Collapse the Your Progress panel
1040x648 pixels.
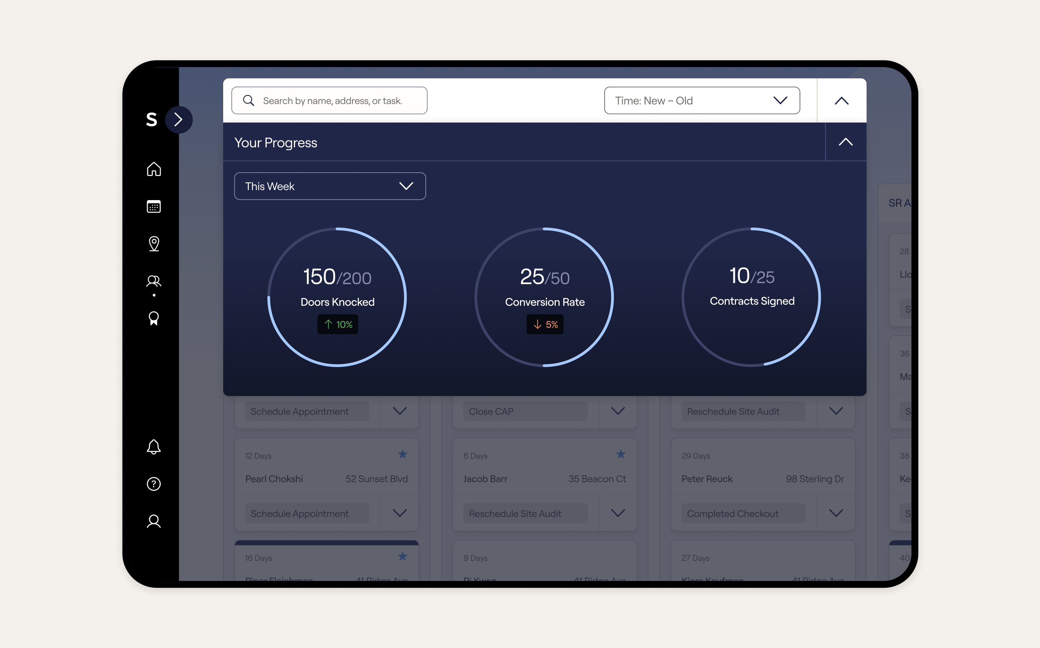(x=845, y=142)
